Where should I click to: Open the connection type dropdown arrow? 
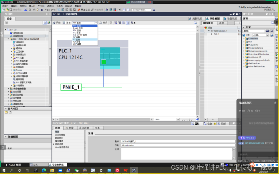(x=96, y=23)
